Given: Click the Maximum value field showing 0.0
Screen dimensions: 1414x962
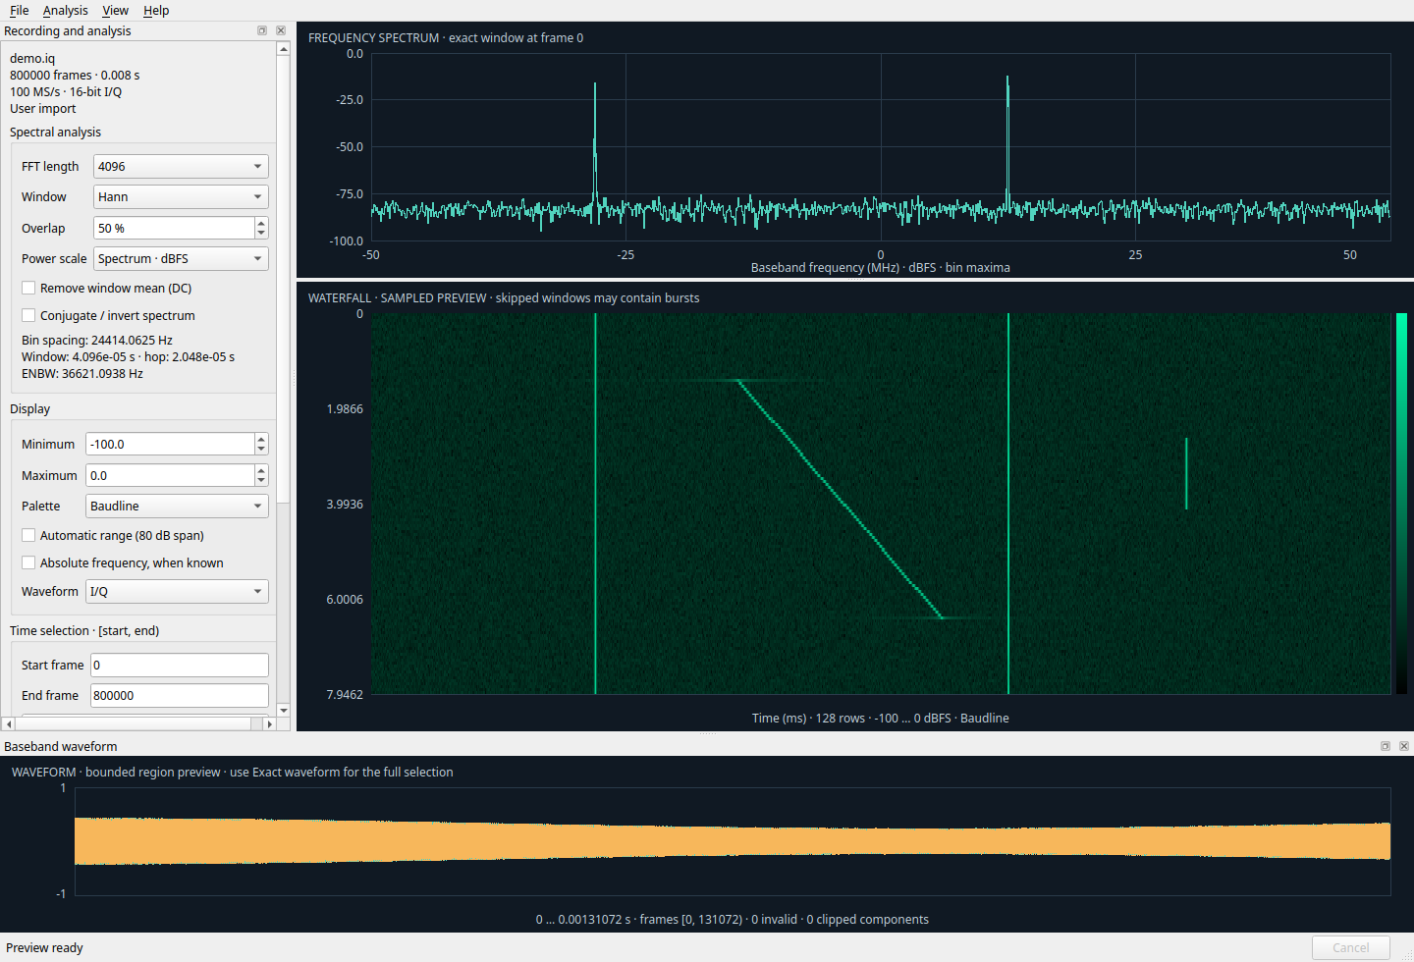Looking at the screenshot, I should click(170, 475).
